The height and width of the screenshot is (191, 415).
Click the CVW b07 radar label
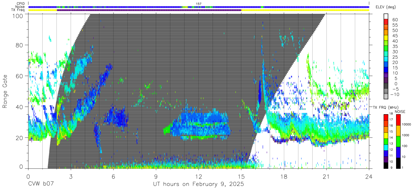coord(41,184)
